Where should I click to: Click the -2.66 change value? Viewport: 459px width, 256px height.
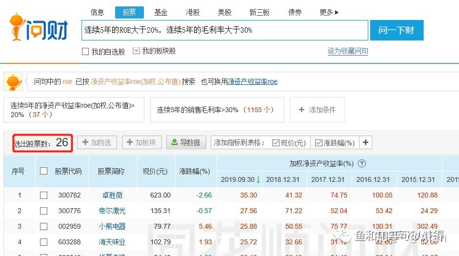[204, 195]
